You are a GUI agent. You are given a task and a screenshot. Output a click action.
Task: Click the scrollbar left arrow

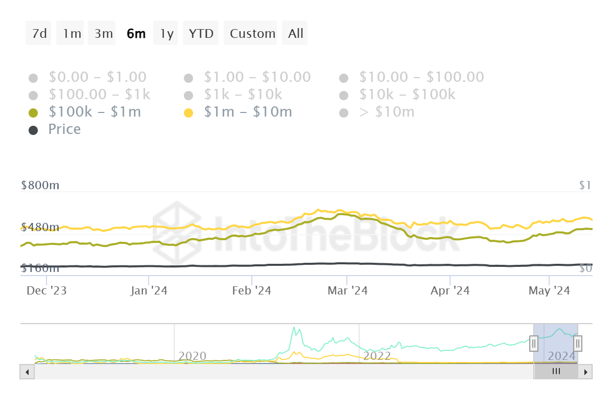(x=27, y=372)
